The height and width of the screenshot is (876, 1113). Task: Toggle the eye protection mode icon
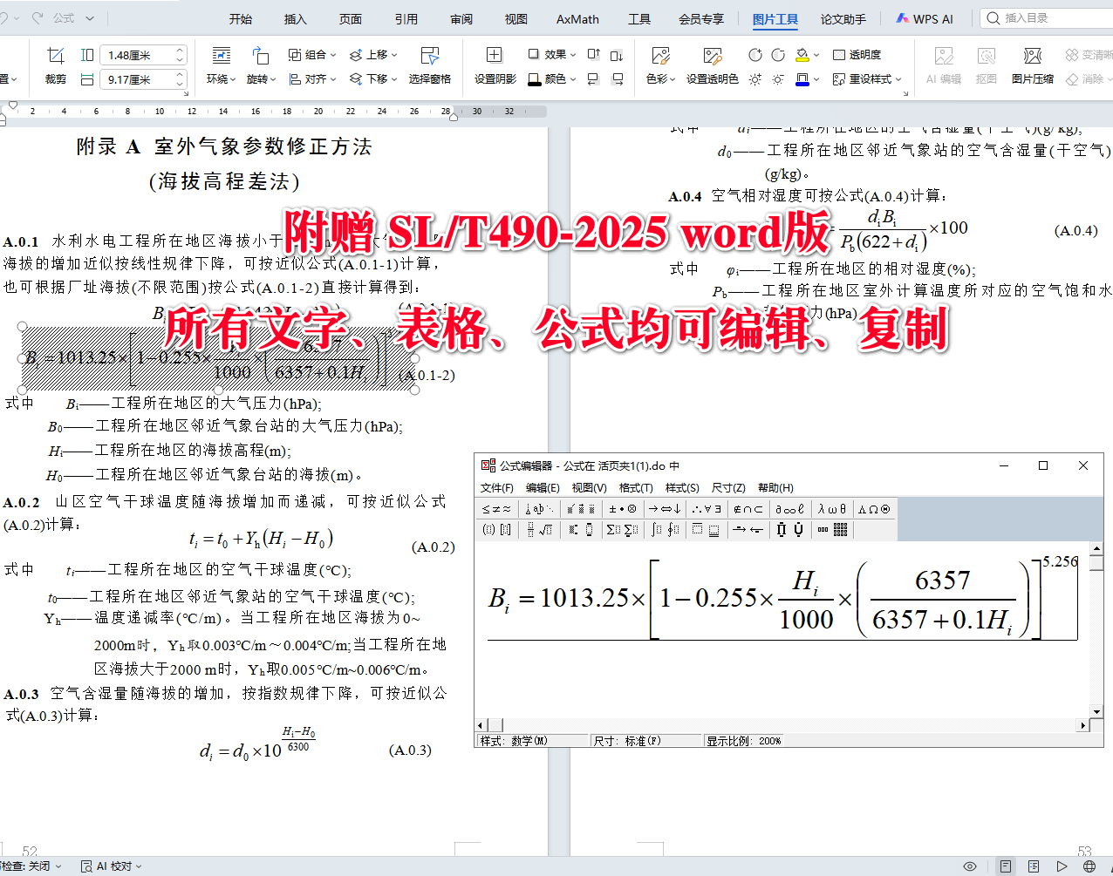(969, 866)
